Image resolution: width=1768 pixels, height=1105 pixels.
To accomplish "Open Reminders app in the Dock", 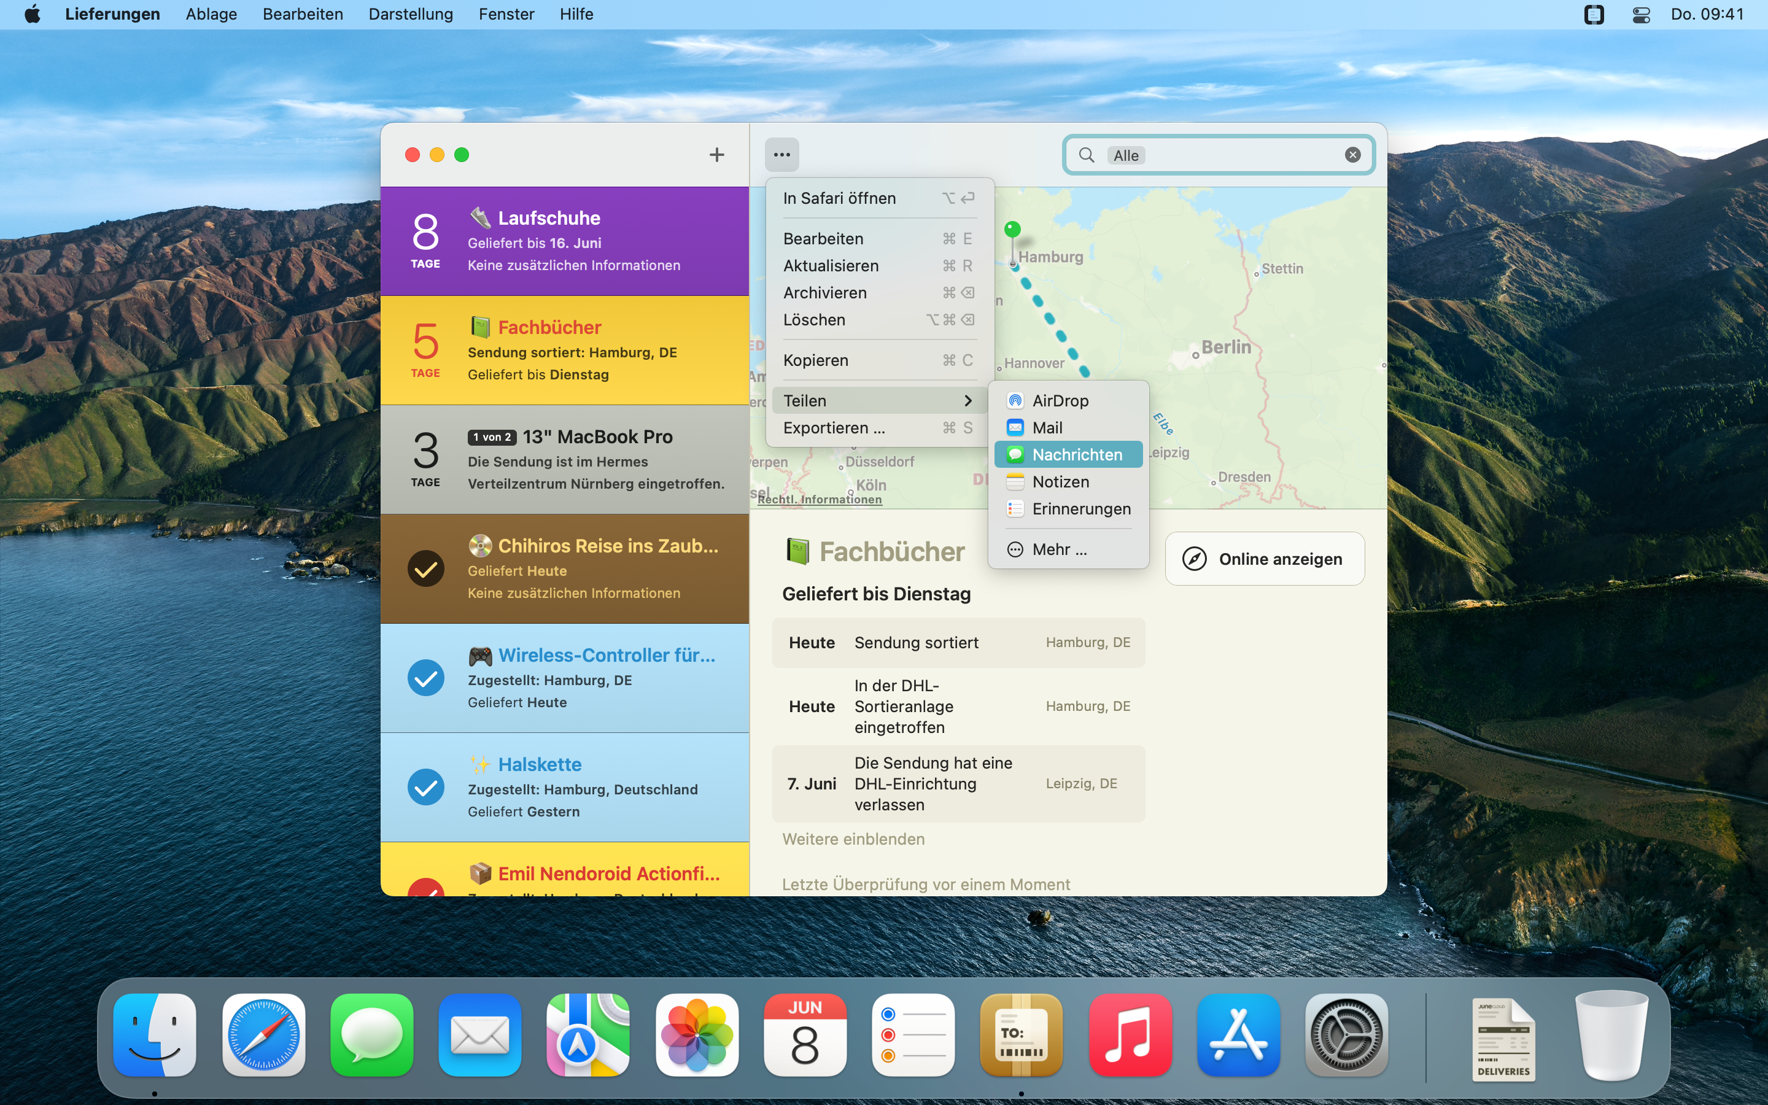I will click(912, 1035).
